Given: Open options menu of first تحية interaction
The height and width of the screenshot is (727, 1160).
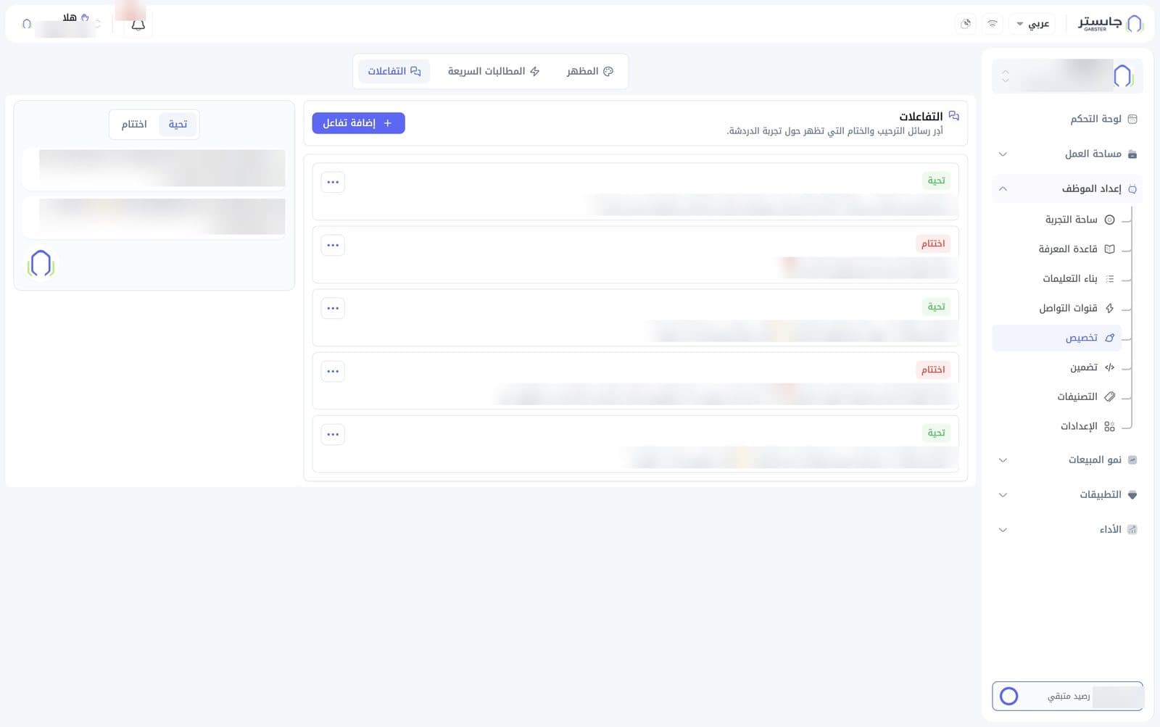Looking at the screenshot, I should click(333, 182).
